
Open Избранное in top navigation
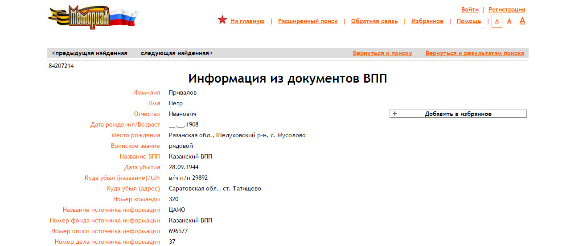point(427,21)
